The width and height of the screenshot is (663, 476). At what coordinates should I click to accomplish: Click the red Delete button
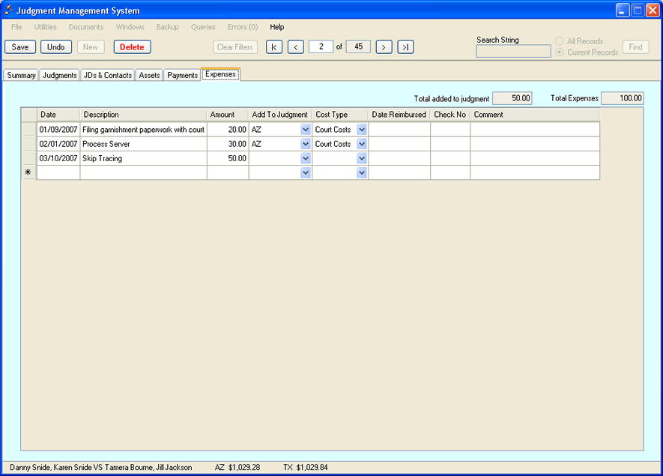(133, 47)
